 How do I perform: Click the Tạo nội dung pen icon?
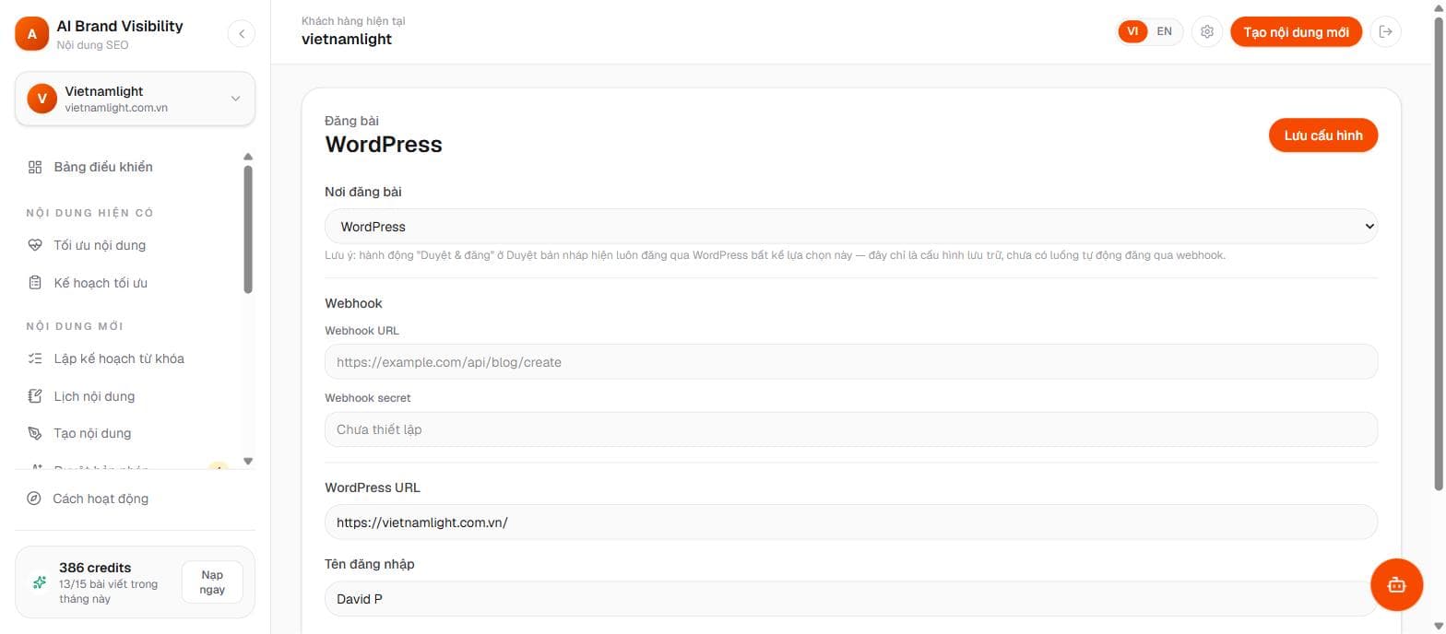pos(35,433)
